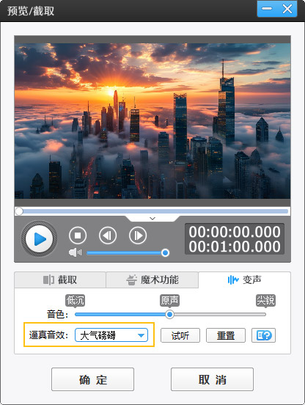The width and height of the screenshot is (305, 405).
Task: Mute audio with the speaker icon
Action: 75,252
